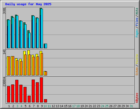The height and width of the screenshot is (109, 140).
Task: Select the cyan bar for day 7
Action: click(34, 32)
